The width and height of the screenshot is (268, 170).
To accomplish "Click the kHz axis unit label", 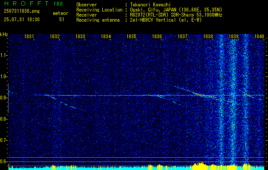I will click(x=4, y=34).
